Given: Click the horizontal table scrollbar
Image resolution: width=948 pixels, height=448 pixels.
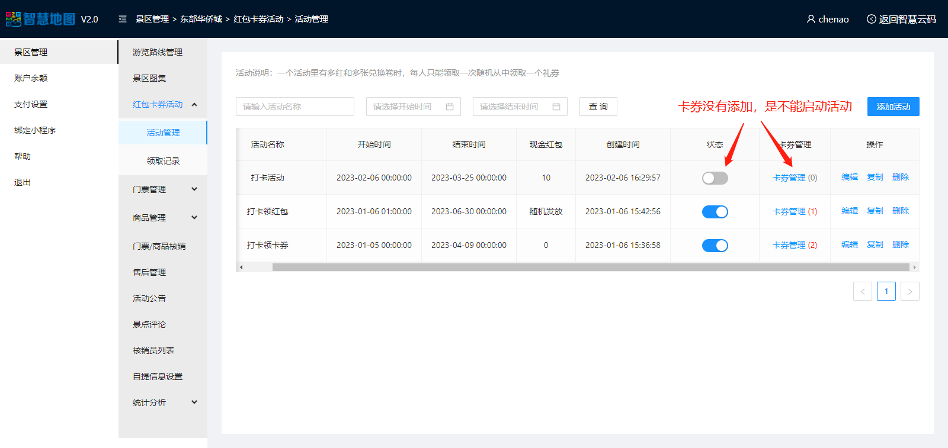Looking at the screenshot, I should pos(590,267).
